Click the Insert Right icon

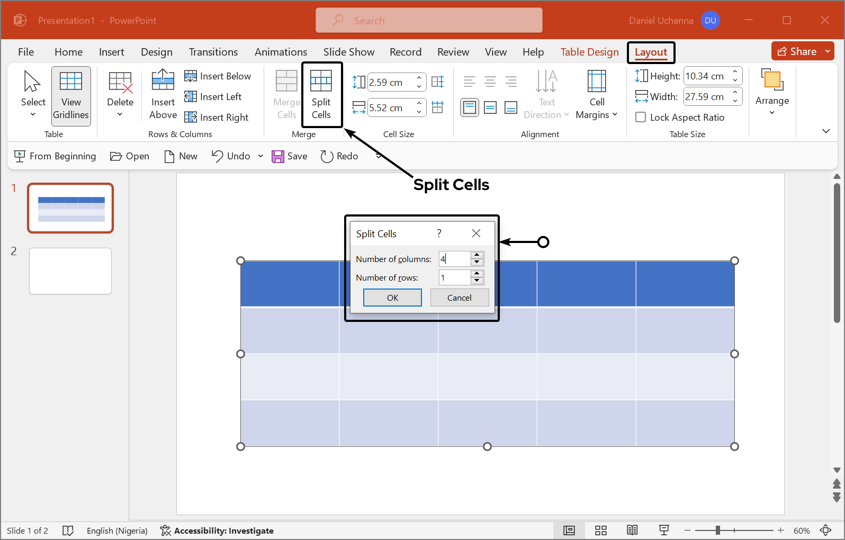[x=191, y=118]
